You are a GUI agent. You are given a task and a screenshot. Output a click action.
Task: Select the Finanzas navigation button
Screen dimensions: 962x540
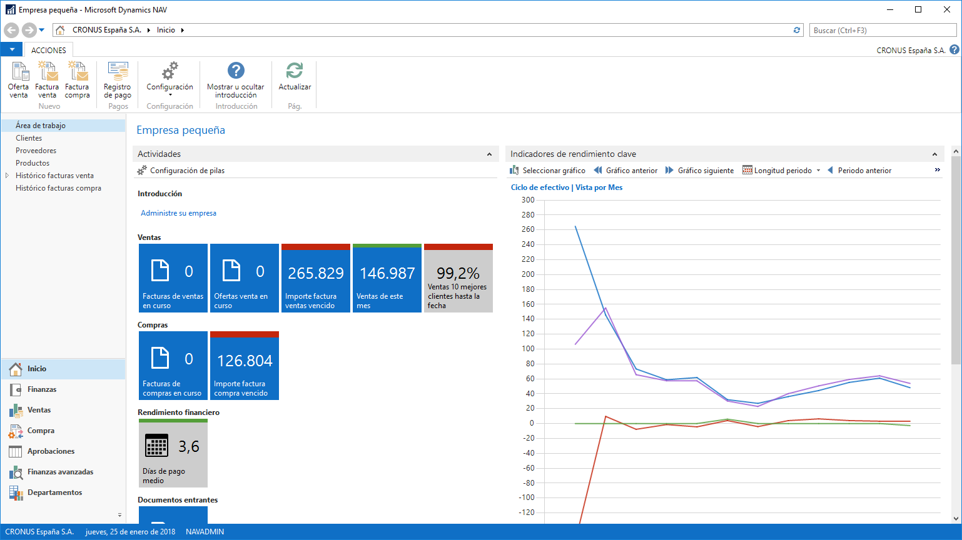coord(63,389)
